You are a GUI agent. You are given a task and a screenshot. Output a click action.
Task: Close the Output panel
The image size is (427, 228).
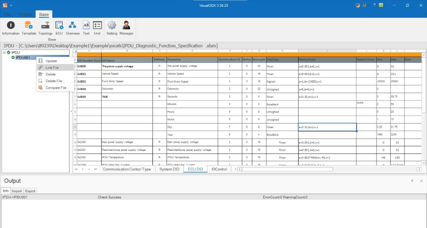pyautogui.click(x=421, y=181)
